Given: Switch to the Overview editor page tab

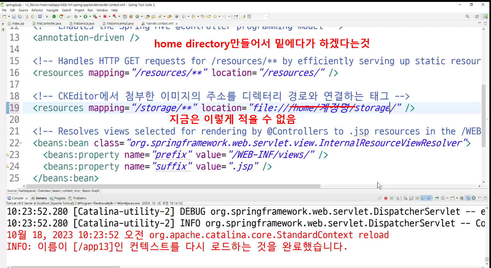Looking at the screenshot, I should coord(44,191).
